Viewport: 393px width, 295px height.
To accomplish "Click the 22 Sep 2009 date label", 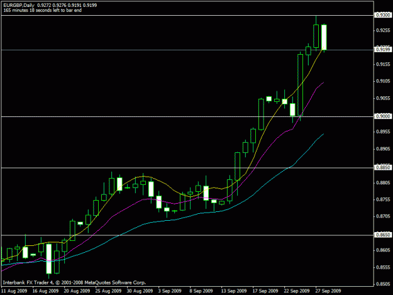I will coord(297,291).
